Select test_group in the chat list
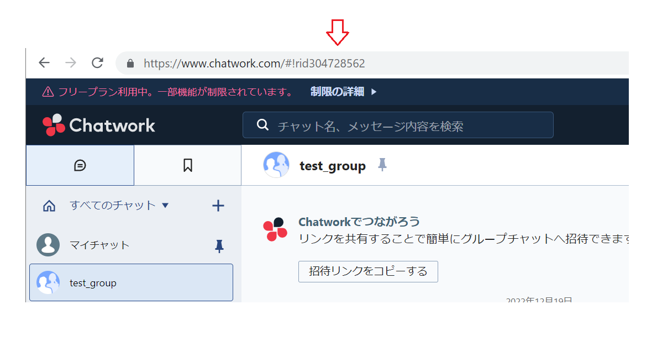Screen dimensions: 657x341 (x=131, y=282)
